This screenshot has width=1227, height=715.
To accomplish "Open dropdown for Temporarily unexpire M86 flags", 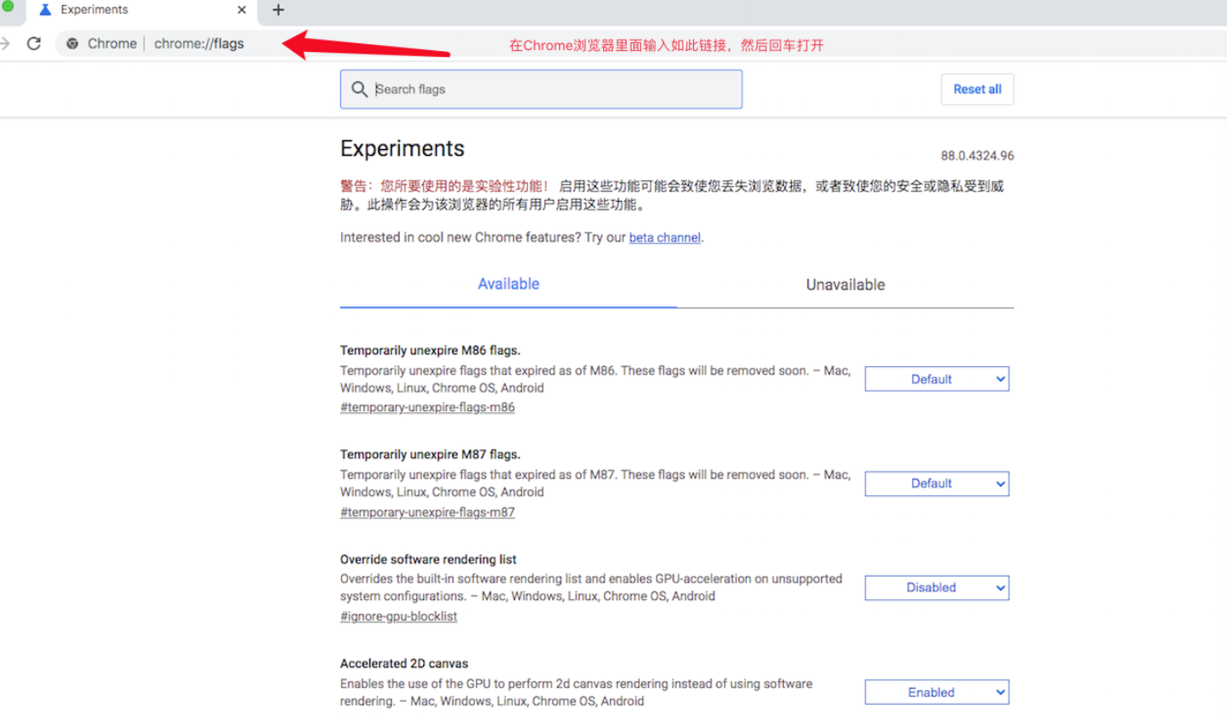I will (x=937, y=379).
